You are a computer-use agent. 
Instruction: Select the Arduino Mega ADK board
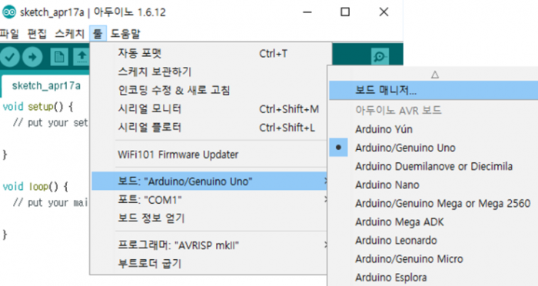pyautogui.click(x=433, y=221)
